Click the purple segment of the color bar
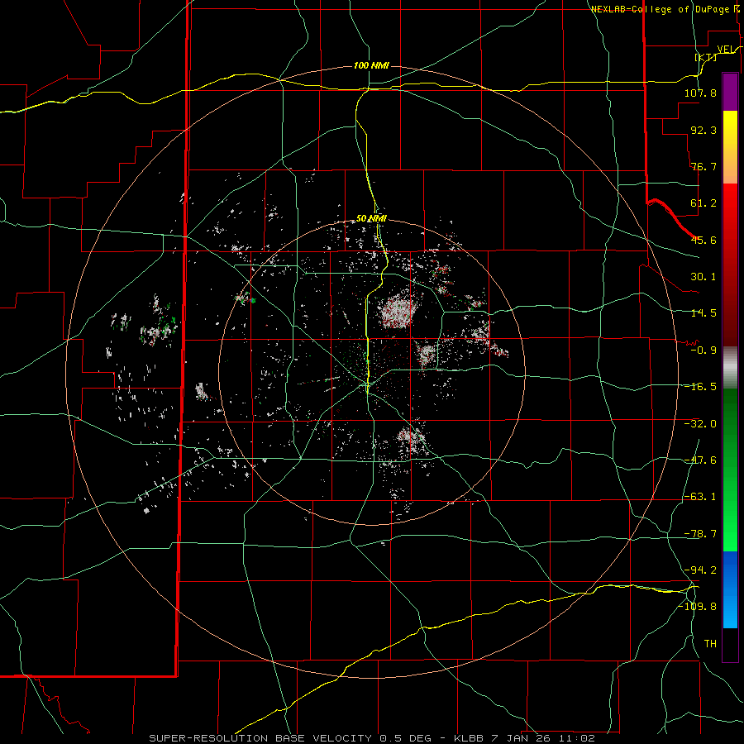The height and width of the screenshot is (744, 744). pyautogui.click(x=730, y=92)
